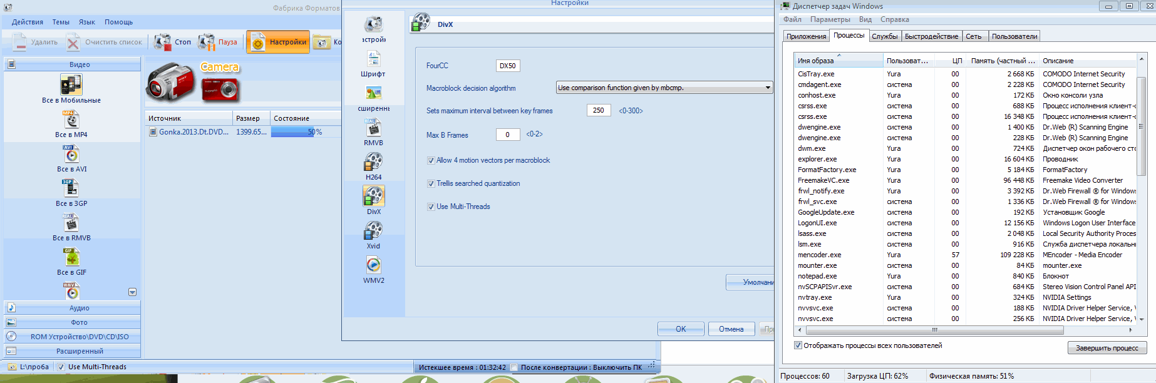Click the Max B Frames field
1156x383 pixels.
[508, 135]
